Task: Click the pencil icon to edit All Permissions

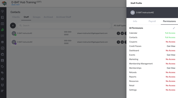Action: point(174,28)
